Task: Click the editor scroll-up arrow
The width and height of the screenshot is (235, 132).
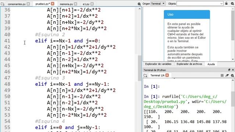Action: tap(140, 9)
